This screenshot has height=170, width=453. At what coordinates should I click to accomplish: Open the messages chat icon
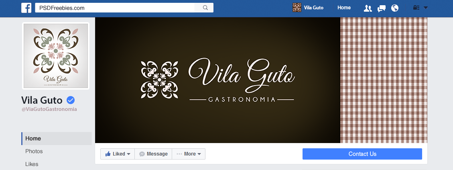[x=381, y=8]
